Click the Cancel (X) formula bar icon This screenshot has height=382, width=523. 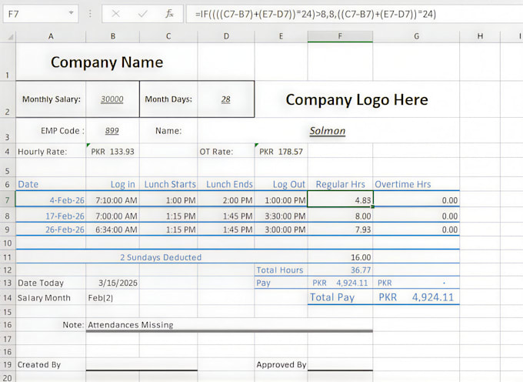pos(115,14)
